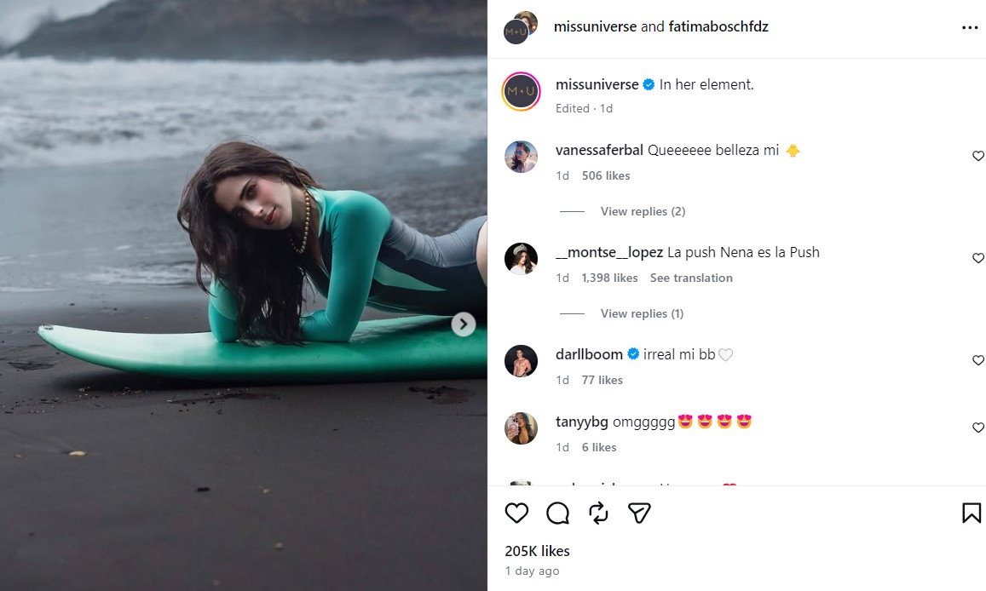View 1,398 likes on montse's comment

pos(609,278)
